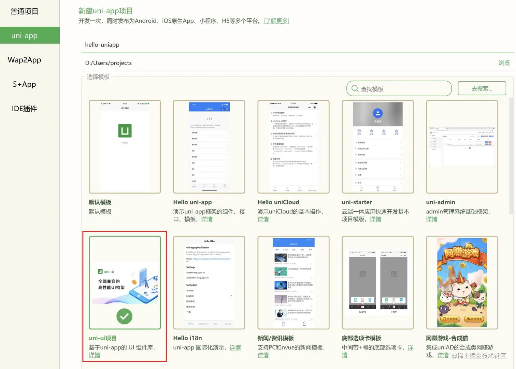The width and height of the screenshot is (516, 369).
Task: Click the Hello i18n title text
Action: [187, 338]
